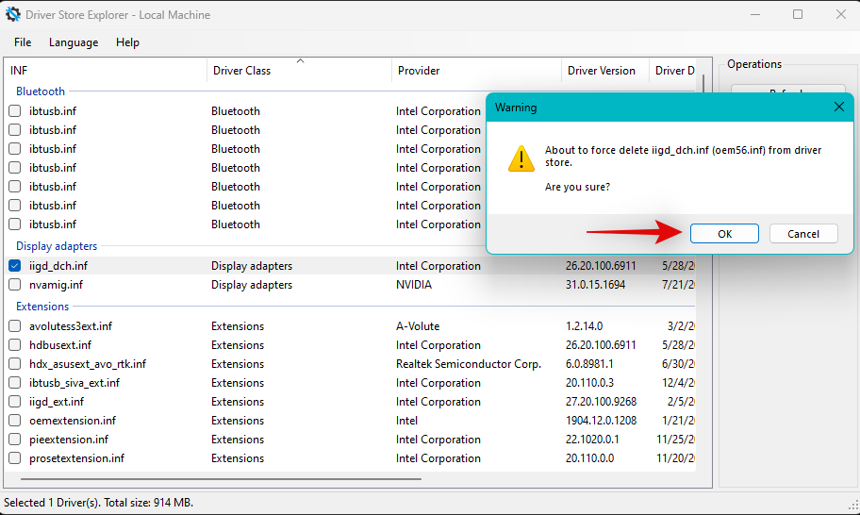Sort by the Driver Class column header
The height and width of the screenshot is (515, 860).
[300, 70]
